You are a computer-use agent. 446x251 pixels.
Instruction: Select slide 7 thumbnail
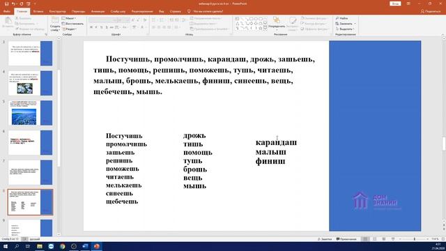pos(30,172)
